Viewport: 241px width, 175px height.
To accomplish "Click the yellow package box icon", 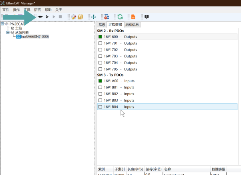I will pos(80,17).
